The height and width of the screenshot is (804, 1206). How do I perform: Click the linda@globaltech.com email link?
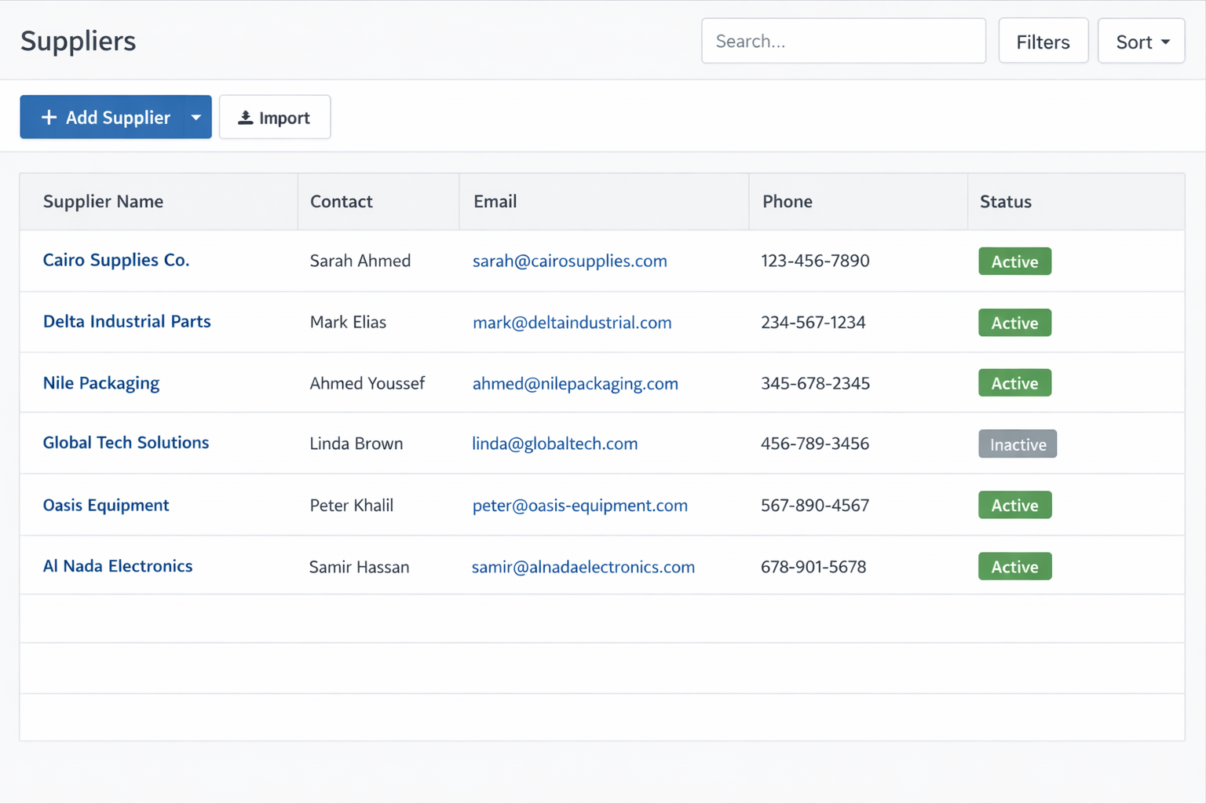554,444
